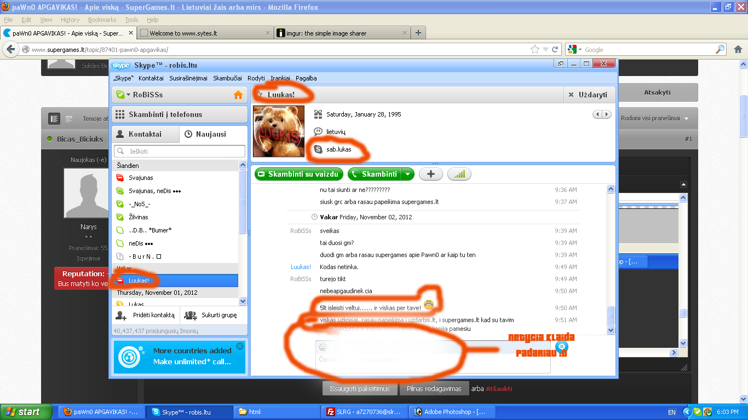The height and width of the screenshot is (420, 748).
Task: Open the Kontaktai menu in the Skype menu bar
Action: click(x=151, y=78)
